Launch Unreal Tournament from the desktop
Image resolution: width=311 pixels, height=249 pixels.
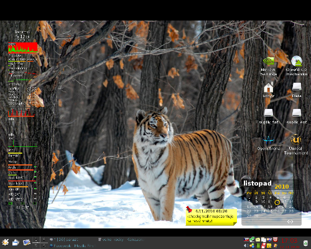click(x=296, y=144)
